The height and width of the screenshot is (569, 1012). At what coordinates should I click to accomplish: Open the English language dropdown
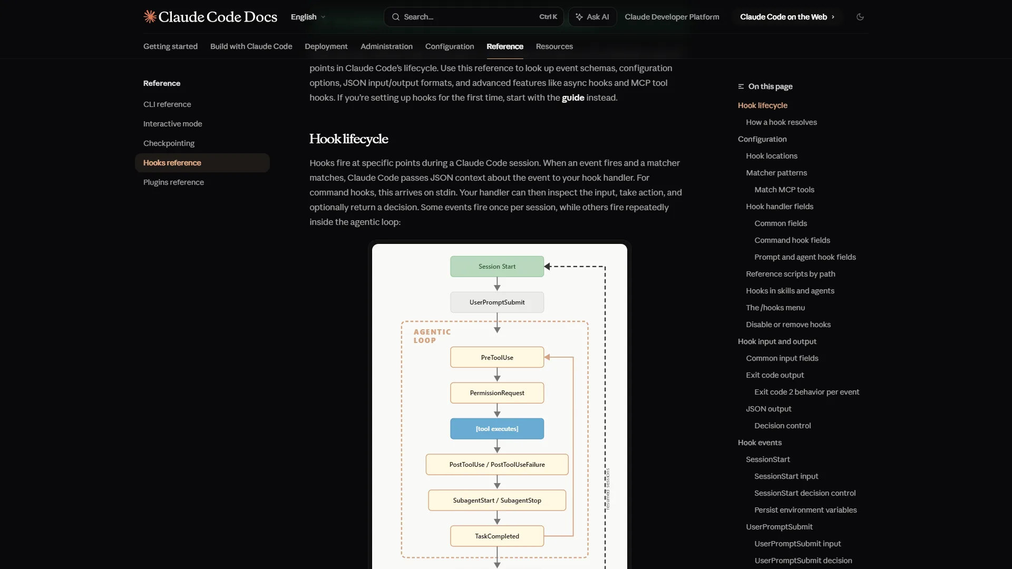click(308, 17)
